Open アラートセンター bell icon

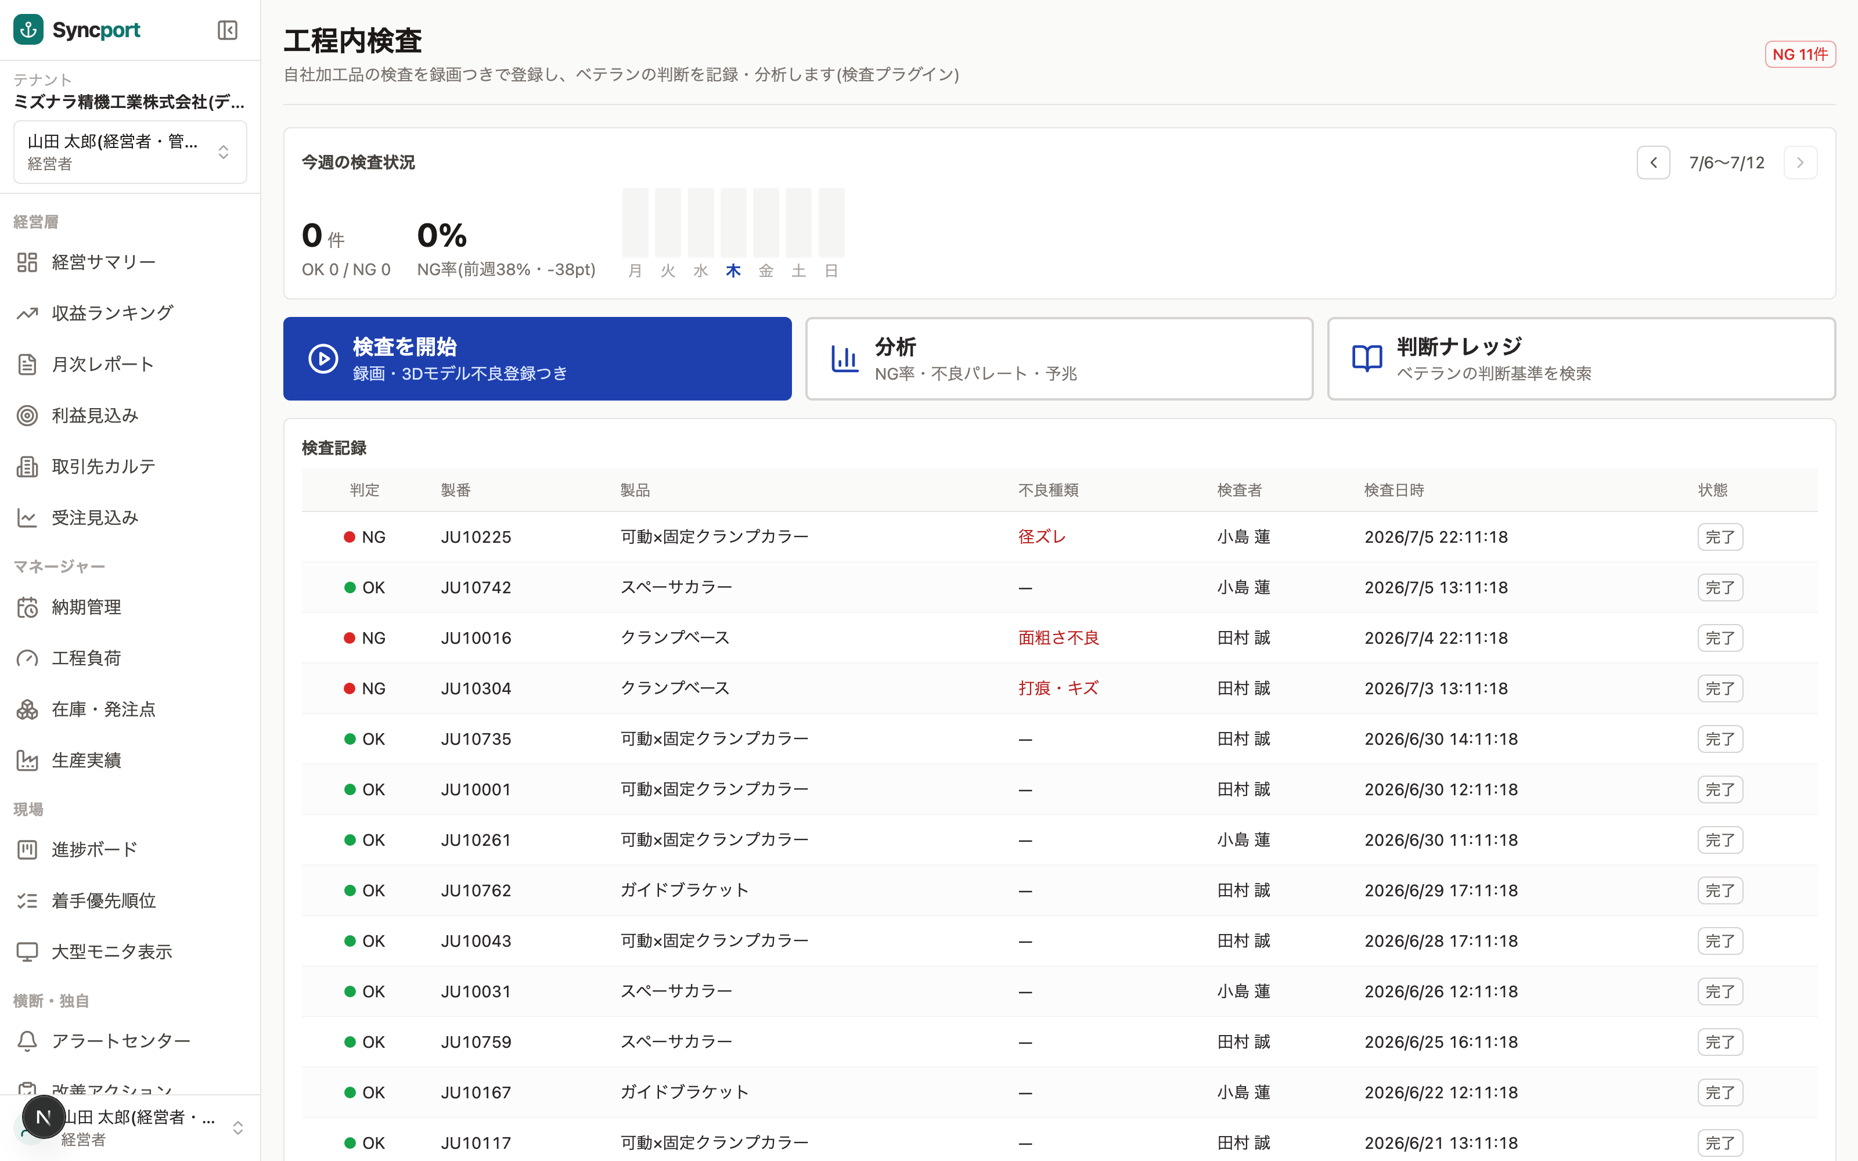28,1041
